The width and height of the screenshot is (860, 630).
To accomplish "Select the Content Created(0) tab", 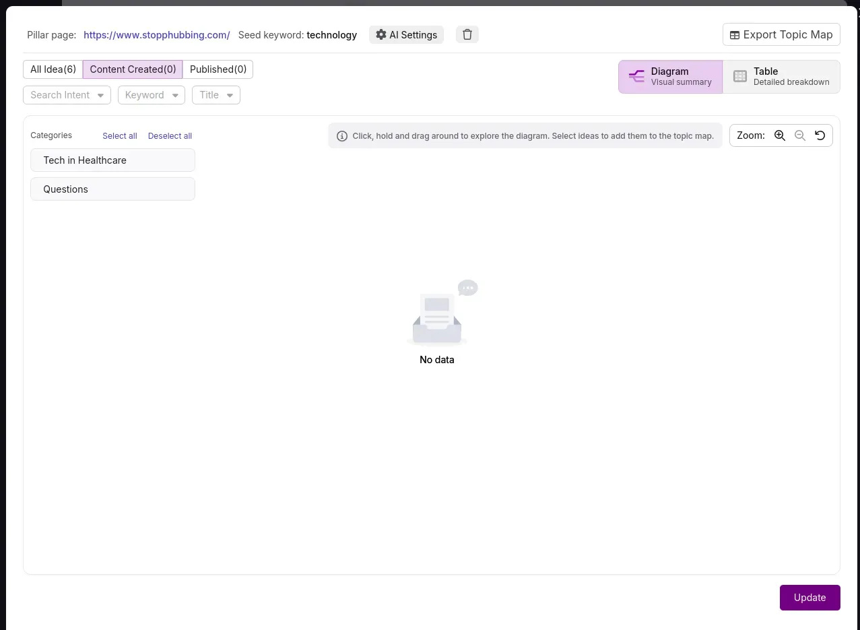I will point(133,69).
